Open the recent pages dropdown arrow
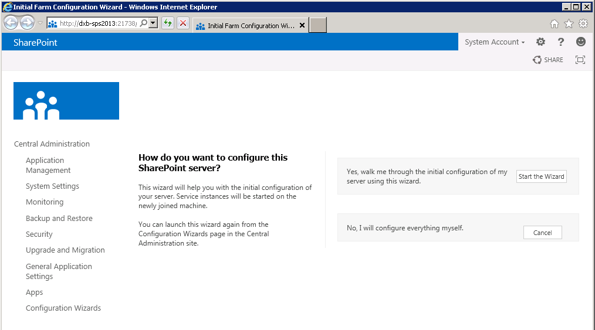595x330 pixels. pos(40,23)
